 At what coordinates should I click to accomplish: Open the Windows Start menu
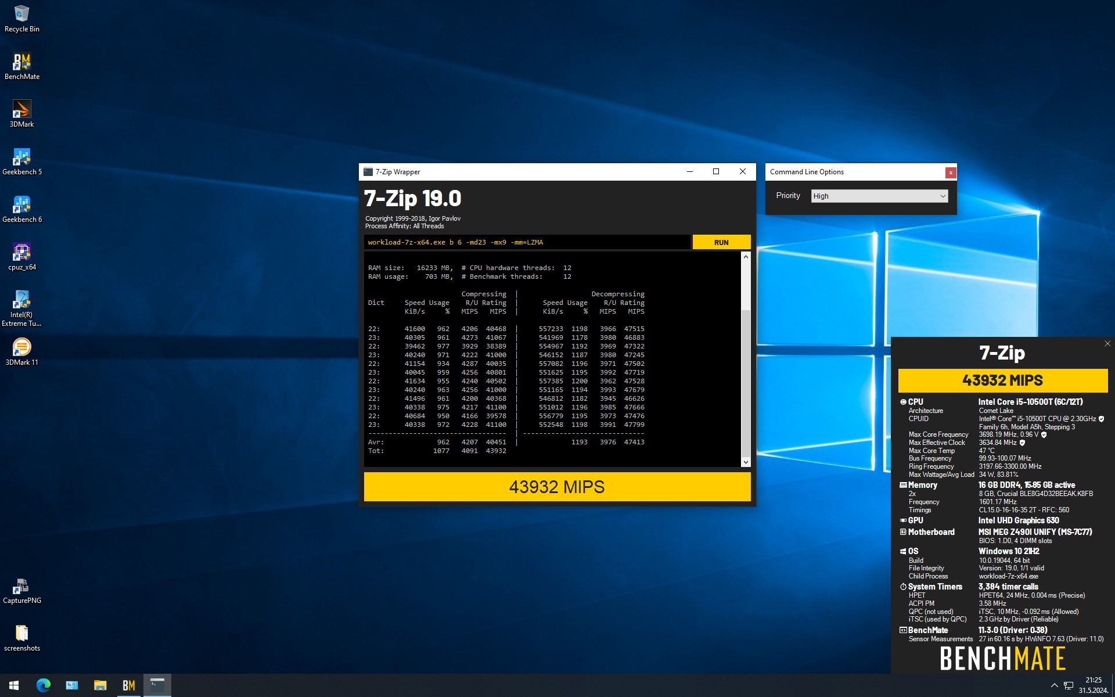point(14,685)
